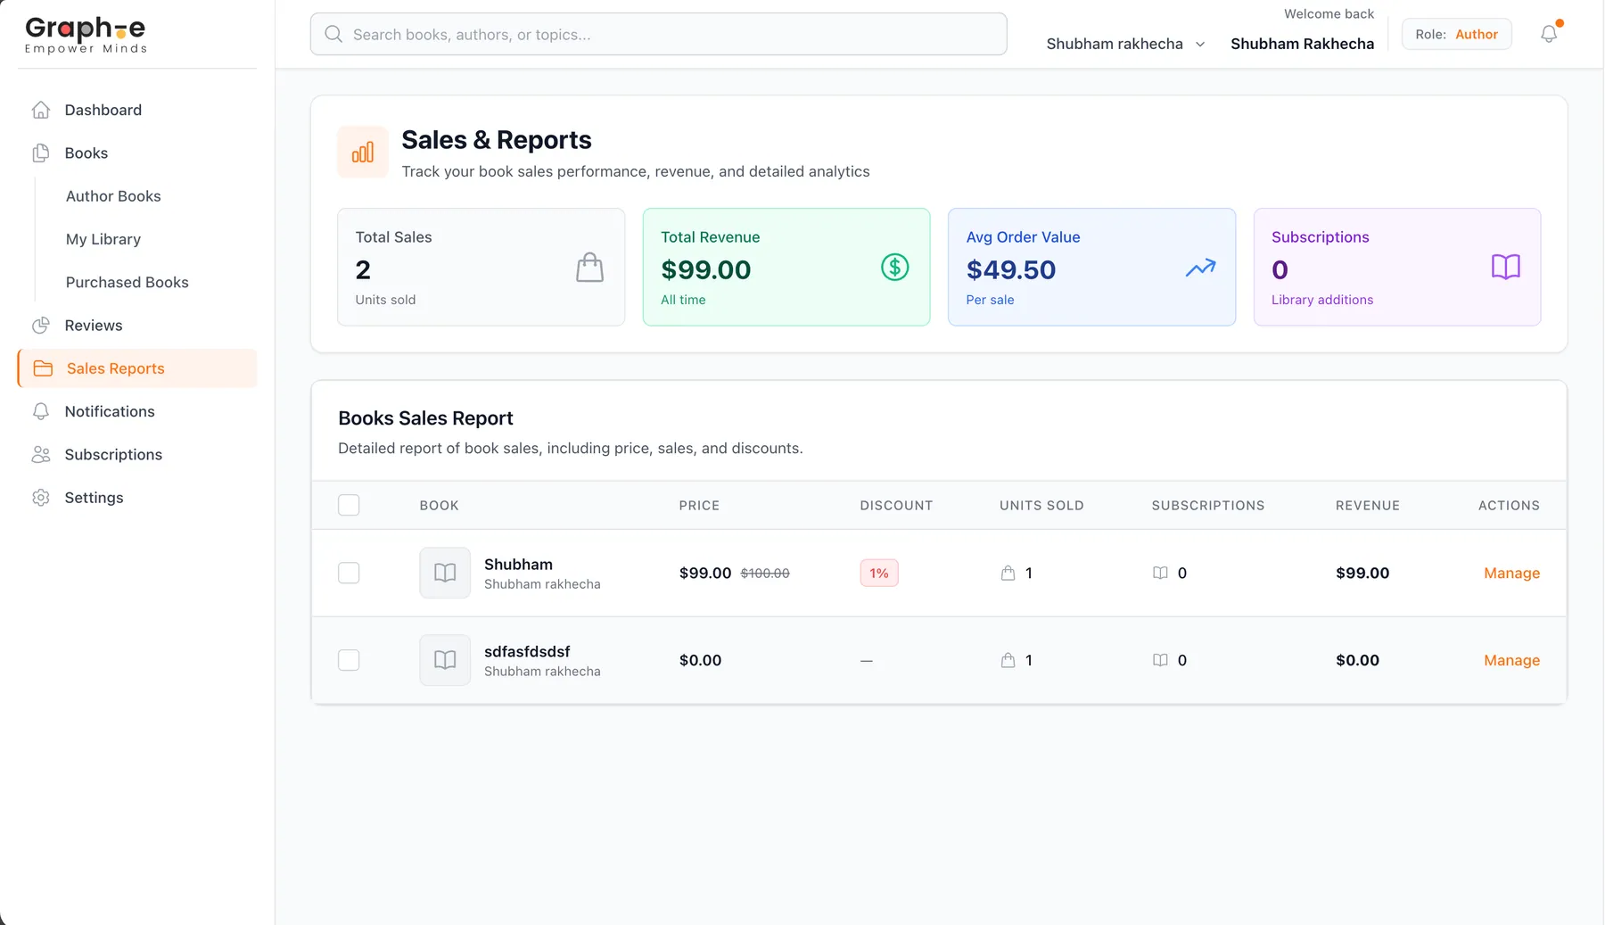The image size is (1605, 925).
Task: Click the orange bar chart icon
Action: (x=363, y=152)
